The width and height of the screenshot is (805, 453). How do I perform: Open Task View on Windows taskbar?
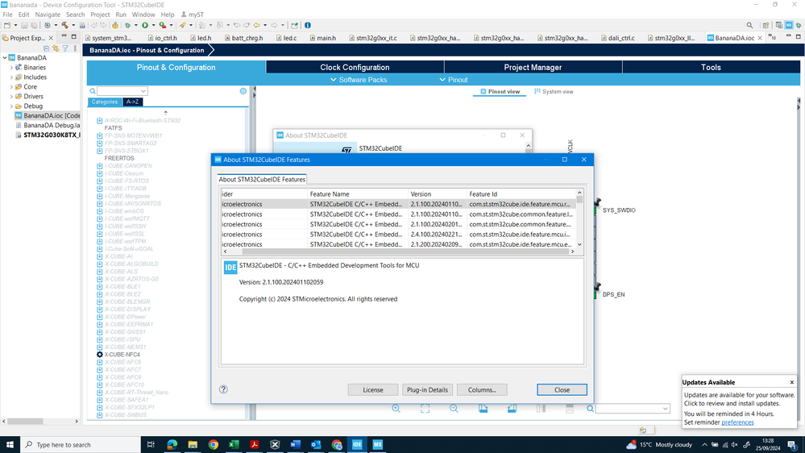pos(151,445)
